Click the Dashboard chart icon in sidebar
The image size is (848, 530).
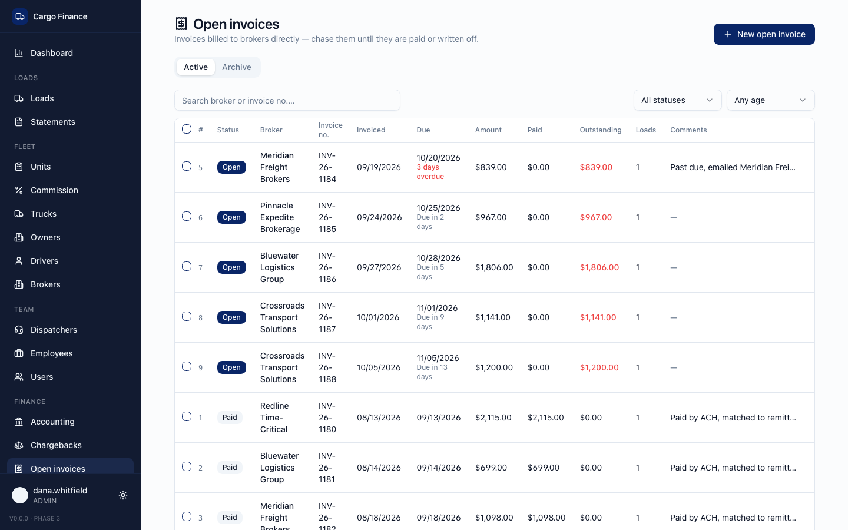tap(19, 53)
